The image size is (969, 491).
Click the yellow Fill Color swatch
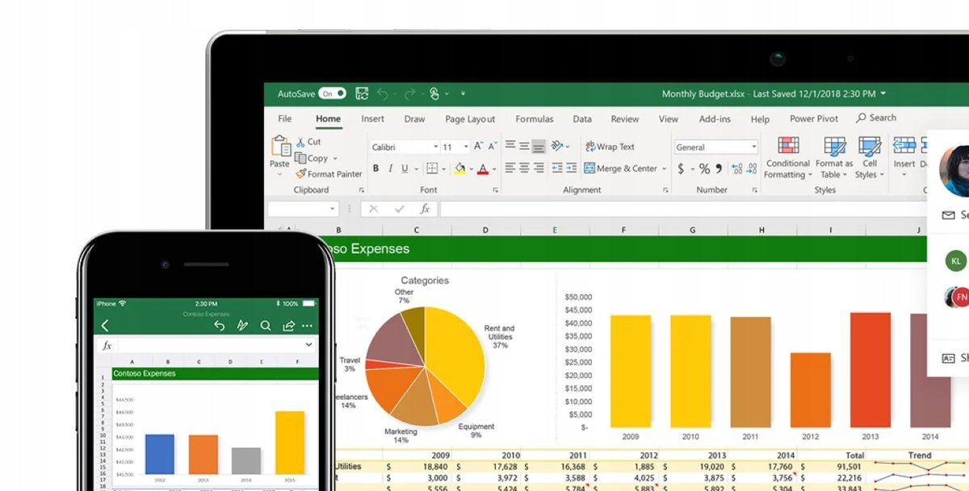[x=459, y=169]
